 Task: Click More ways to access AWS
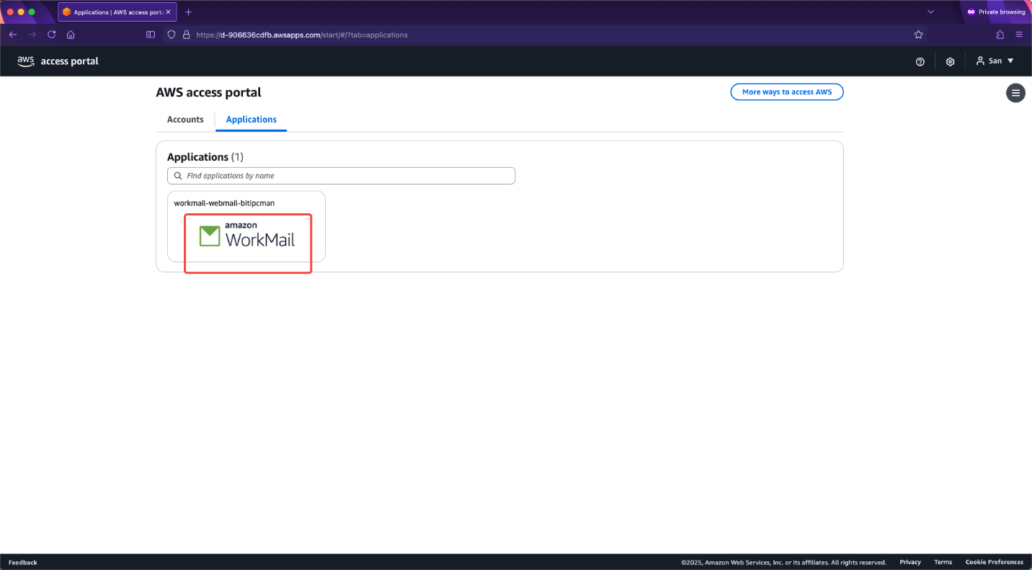[787, 92]
